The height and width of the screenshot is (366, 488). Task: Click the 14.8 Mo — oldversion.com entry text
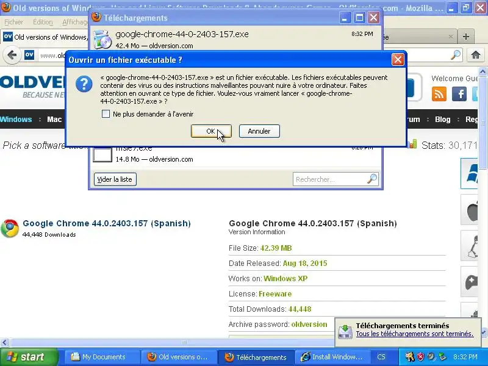[154, 159]
